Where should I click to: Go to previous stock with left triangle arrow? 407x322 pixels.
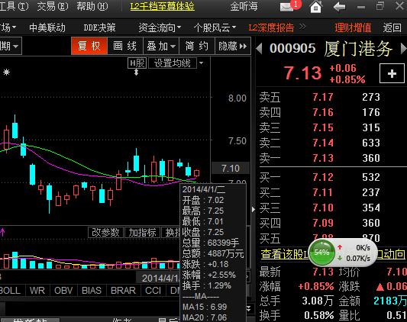click(259, 49)
